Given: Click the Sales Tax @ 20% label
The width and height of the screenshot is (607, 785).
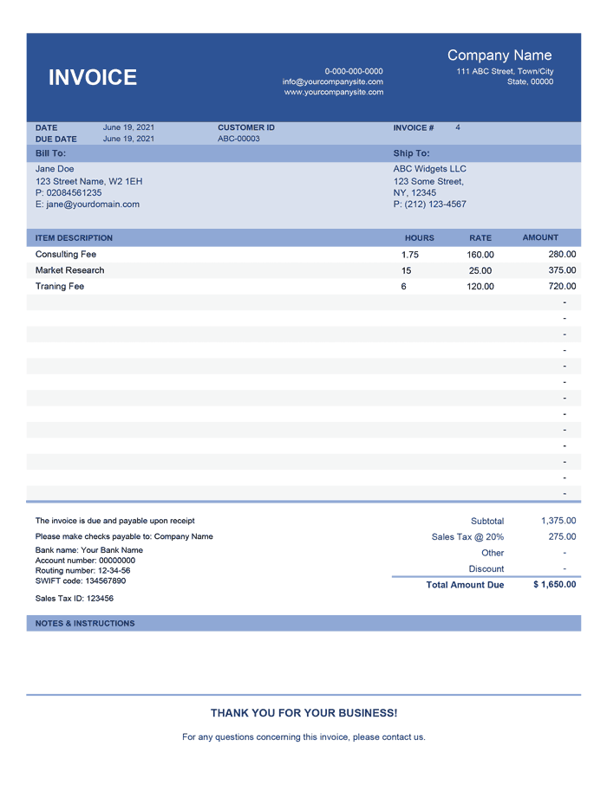Looking at the screenshot, I should pyautogui.click(x=467, y=536).
